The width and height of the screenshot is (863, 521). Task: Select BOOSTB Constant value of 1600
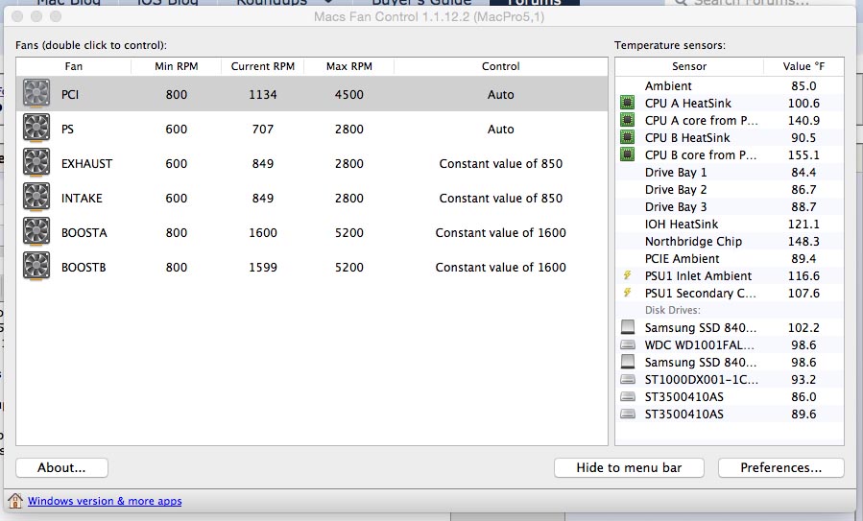tap(501, 268)
